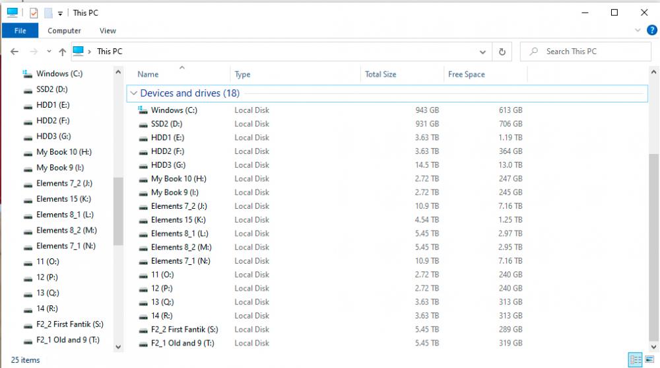Click the Up one level arrow
Image resolution: width=660 pixels, height=368 pixels.
pos(62,52)
